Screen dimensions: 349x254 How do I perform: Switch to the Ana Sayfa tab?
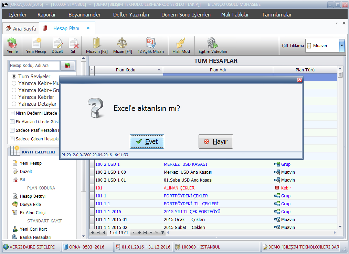[x=21, y=28]
